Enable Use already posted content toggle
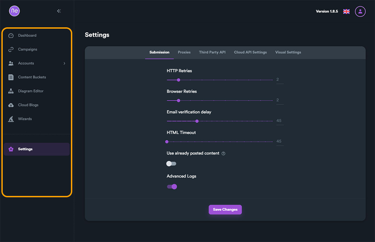The width and height of the screenshot is (375, 242). 171,164
